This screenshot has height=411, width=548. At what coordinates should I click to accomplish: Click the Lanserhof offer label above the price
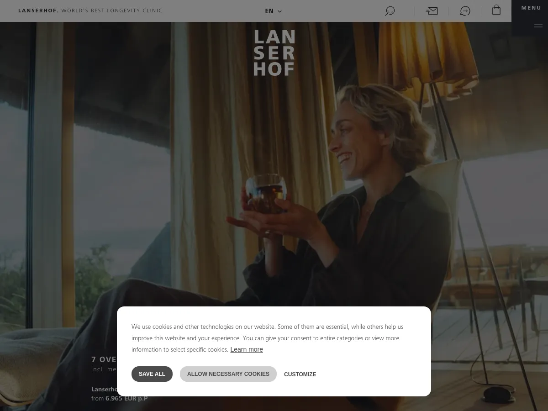click(104, 389)
